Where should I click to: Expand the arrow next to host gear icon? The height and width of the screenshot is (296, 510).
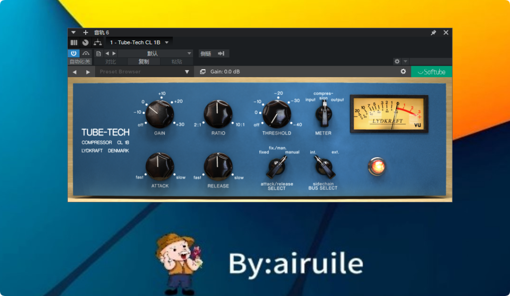click(405, 61)
